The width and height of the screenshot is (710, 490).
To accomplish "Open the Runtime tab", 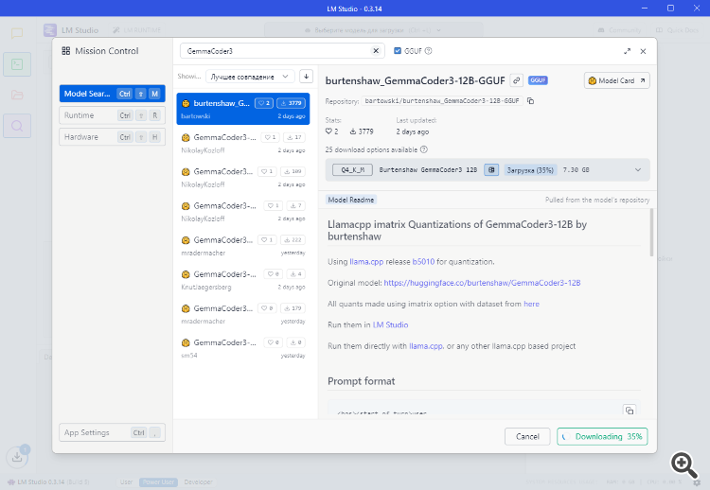I will coord(113,115).
